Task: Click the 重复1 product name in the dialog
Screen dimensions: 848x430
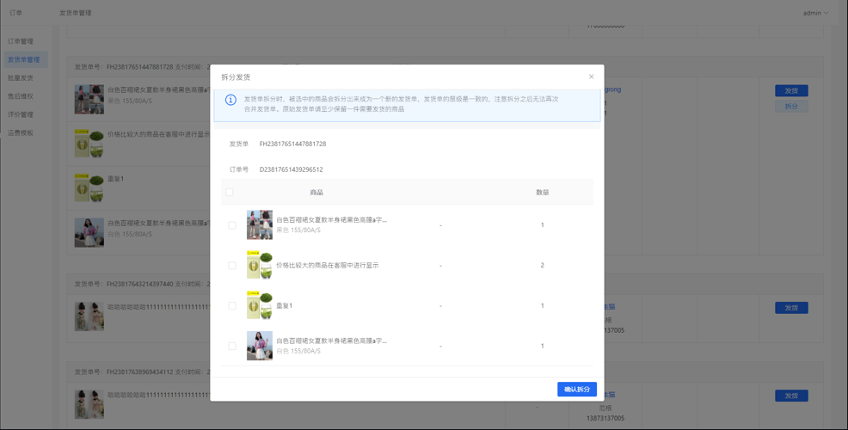Action: (x=284, y=305)
